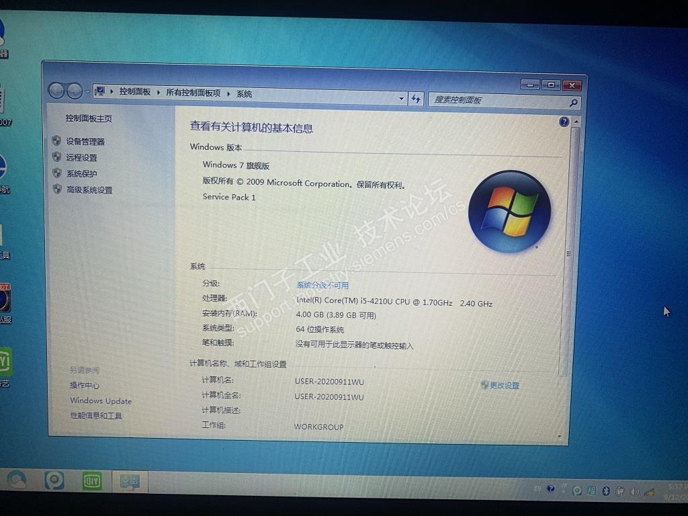Click 64 位操作系统 system type value

click(320, 329)
